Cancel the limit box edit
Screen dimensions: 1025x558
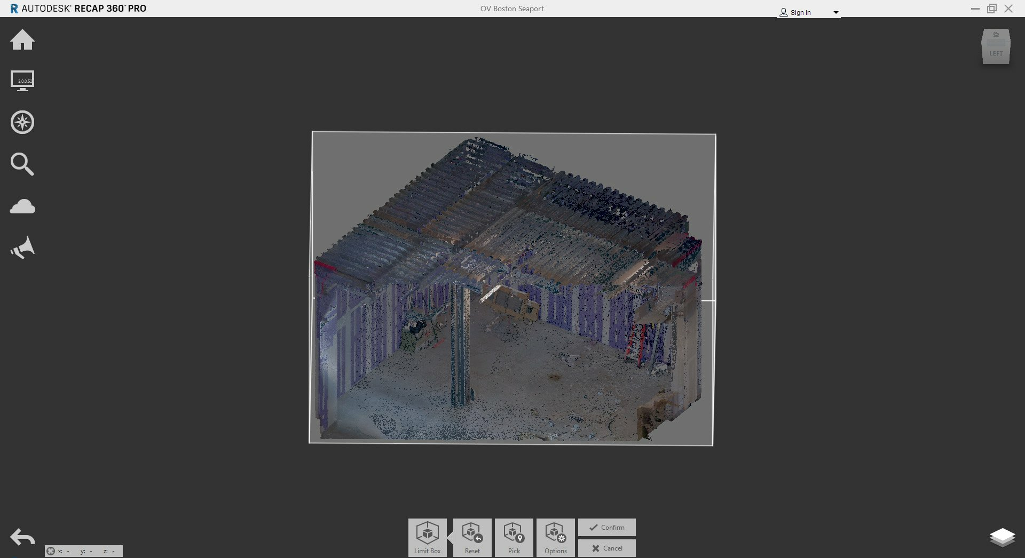[606, 548]
